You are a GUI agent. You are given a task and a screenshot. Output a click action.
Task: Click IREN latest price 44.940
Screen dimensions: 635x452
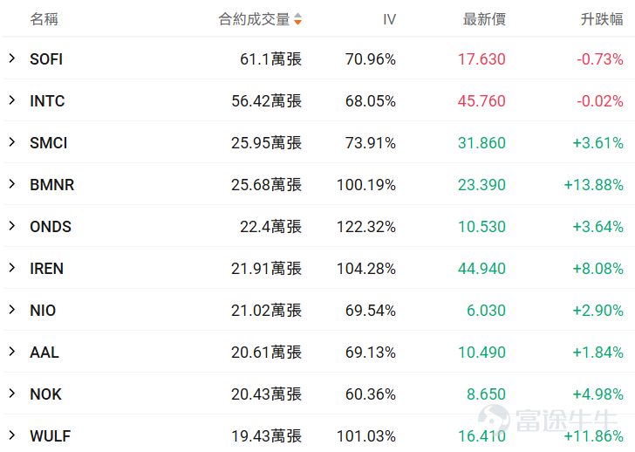[481, 269]
